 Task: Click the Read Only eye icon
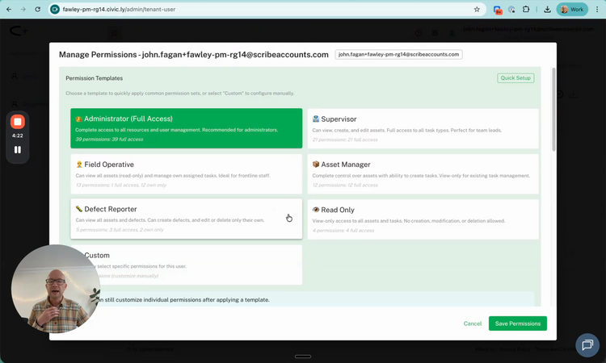click(x=316, y=210)
